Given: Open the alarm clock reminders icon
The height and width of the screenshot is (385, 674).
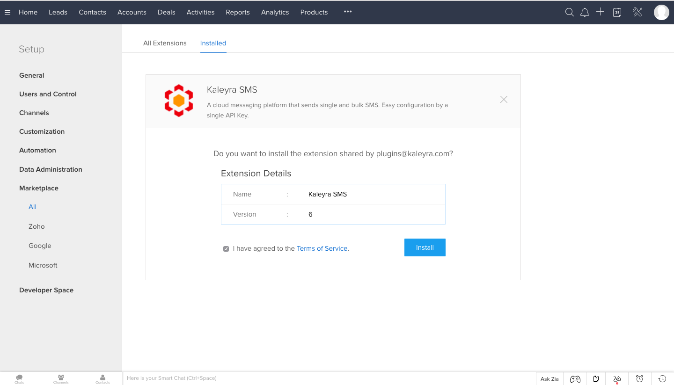Looking at the screenshot, I should pyautogui.click(x=639, y=379).
